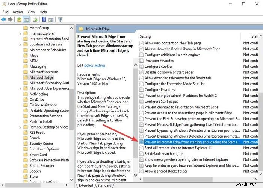The width and height of the screenshot is (263, 188).
Task: Click the folder icon next to Search
Action: [26, 138]
